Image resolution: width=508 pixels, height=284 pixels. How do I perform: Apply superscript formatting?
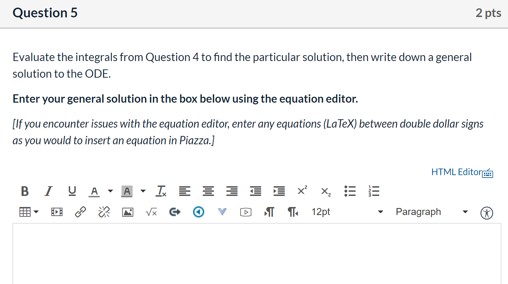(x=302, y=190)
